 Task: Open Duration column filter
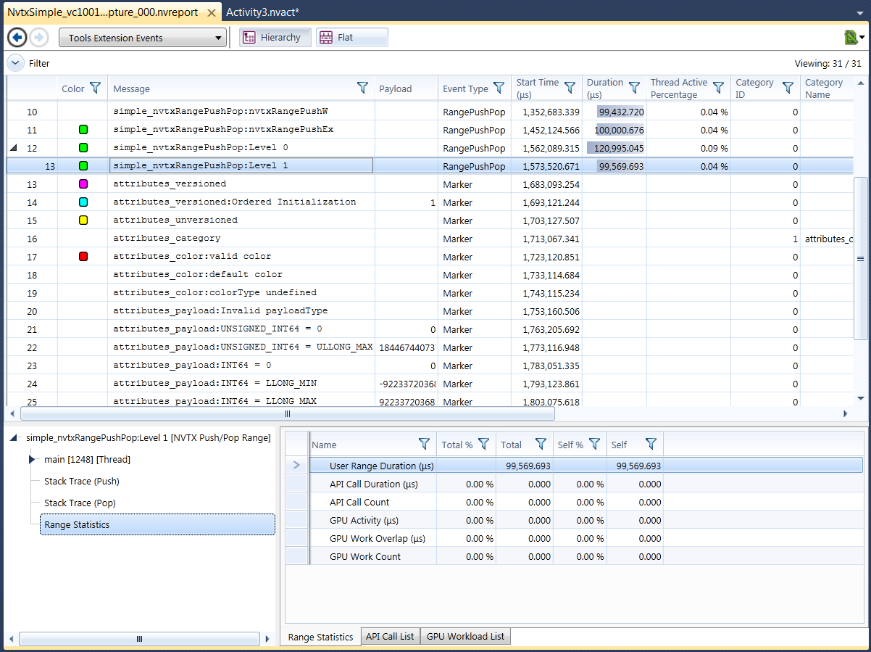[634, 88]
